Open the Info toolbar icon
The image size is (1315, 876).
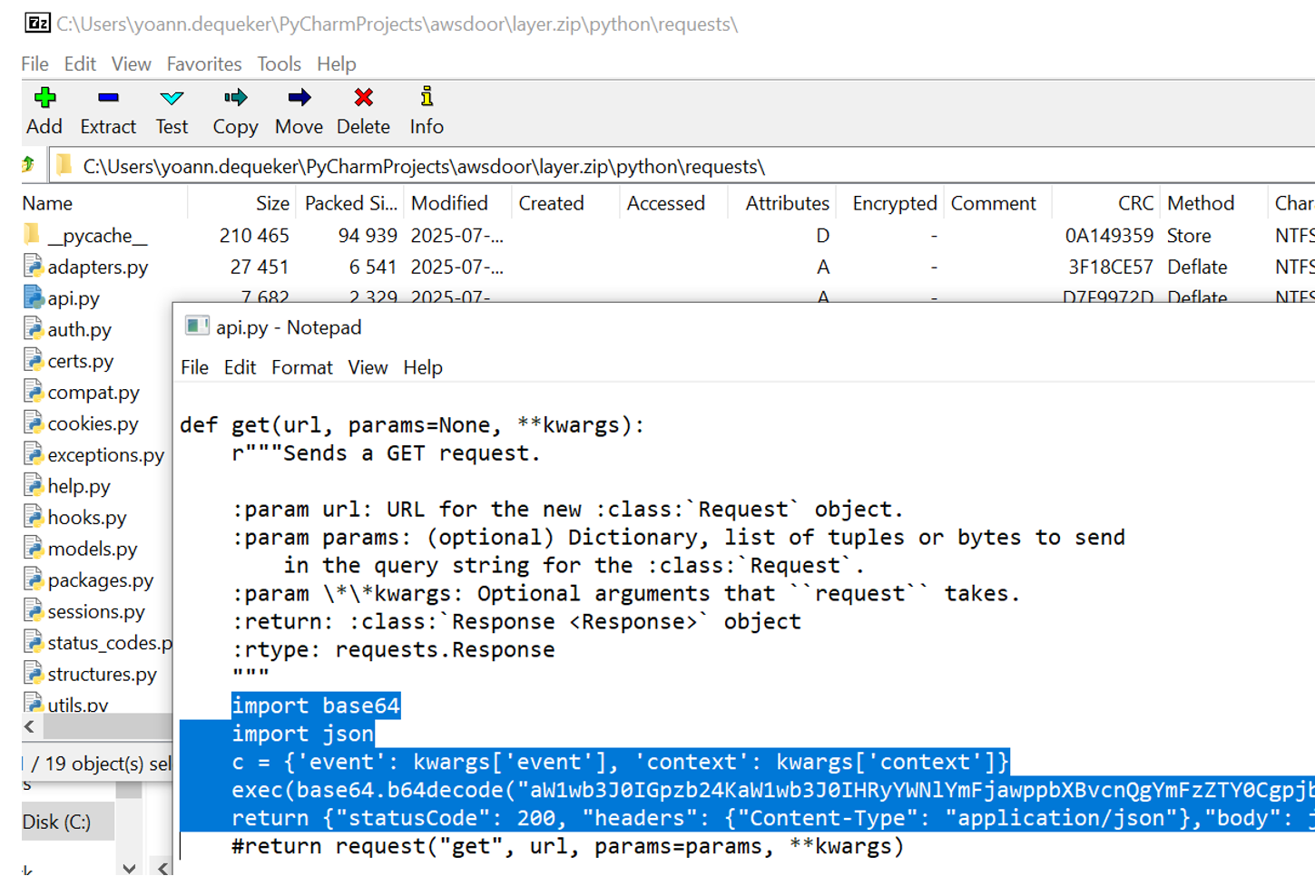tap(426, 98)
